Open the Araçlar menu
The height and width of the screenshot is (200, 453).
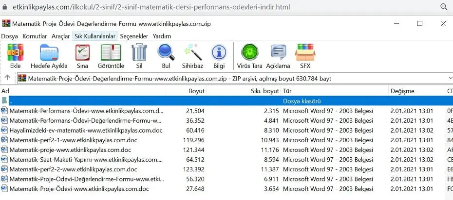tap(61, 36)
